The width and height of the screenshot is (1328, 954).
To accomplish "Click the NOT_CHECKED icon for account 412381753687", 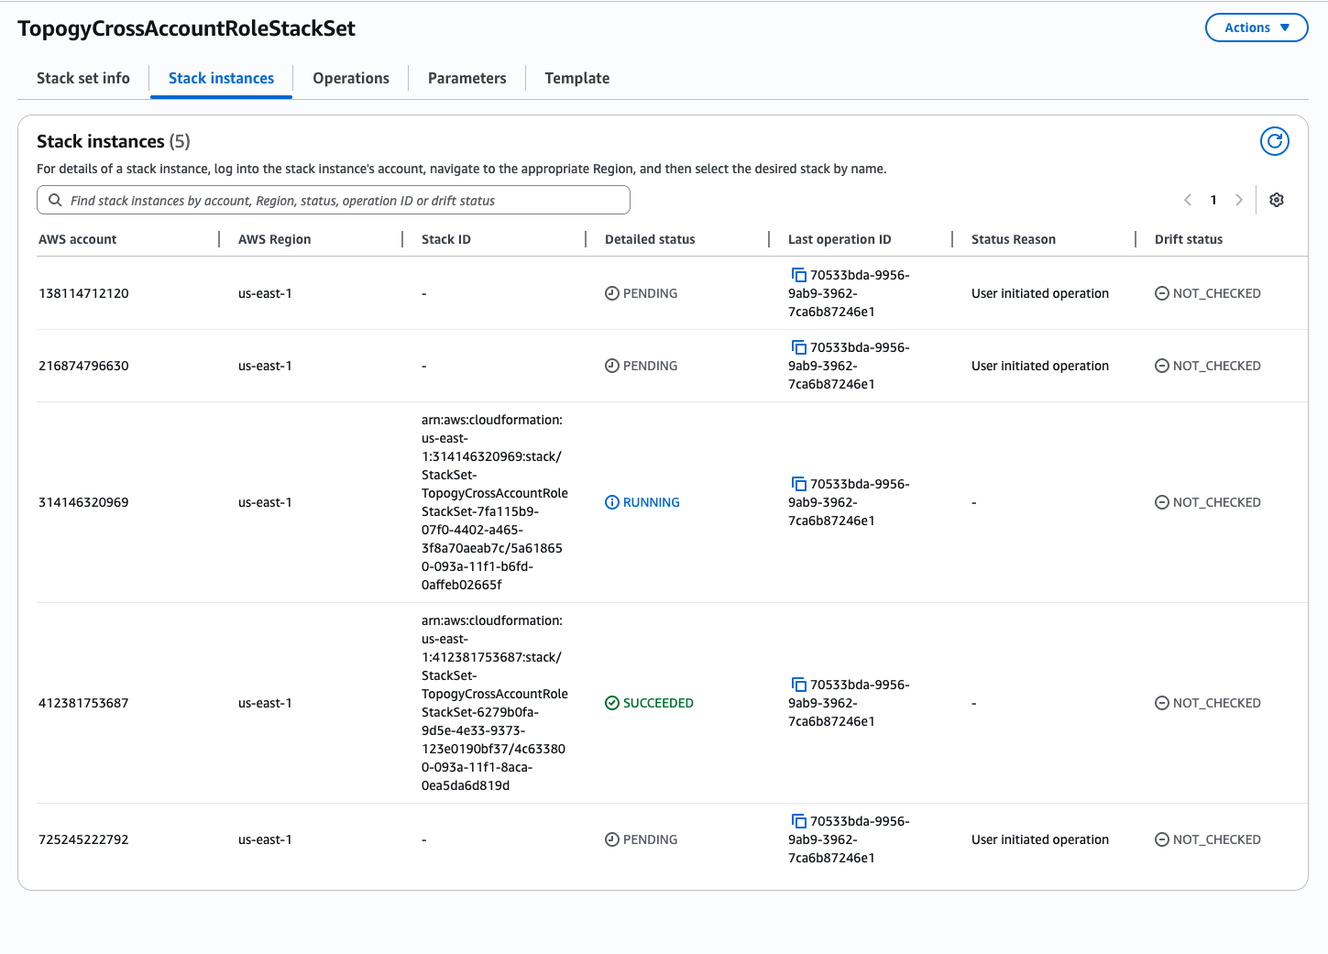I will pyautogui.click(x=1162, y=703).
